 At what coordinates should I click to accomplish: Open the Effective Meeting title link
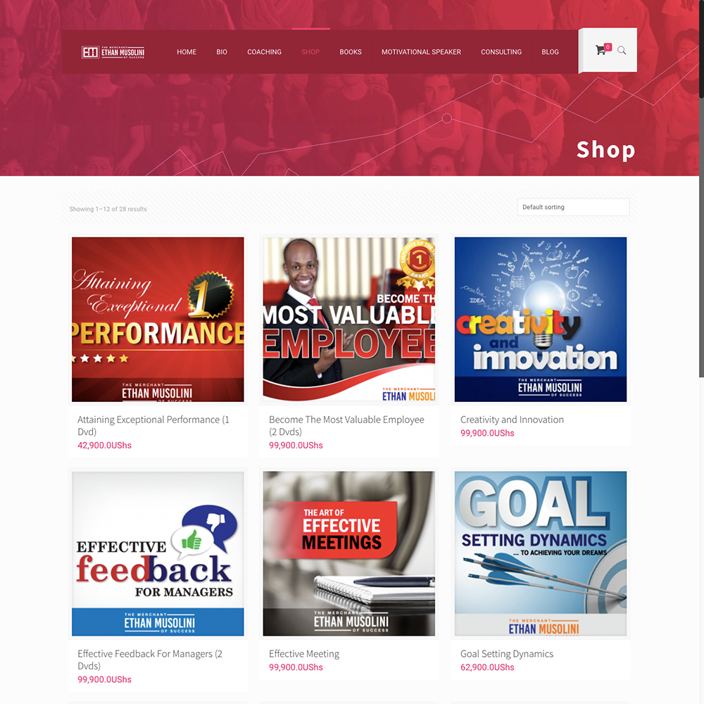click(304, 654)
